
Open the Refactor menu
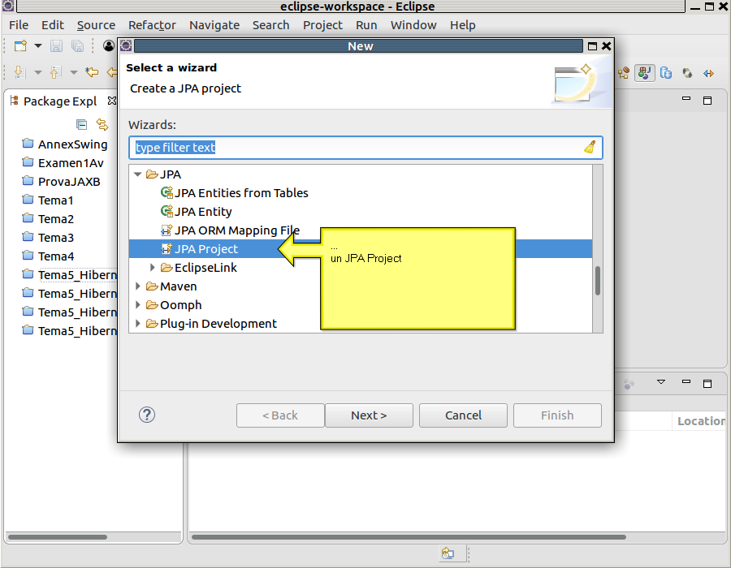tap(152, 25)
